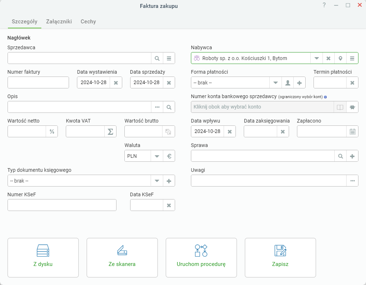
Task: Add a new Typ dokumentu księgowego
Action: point(169,181)
